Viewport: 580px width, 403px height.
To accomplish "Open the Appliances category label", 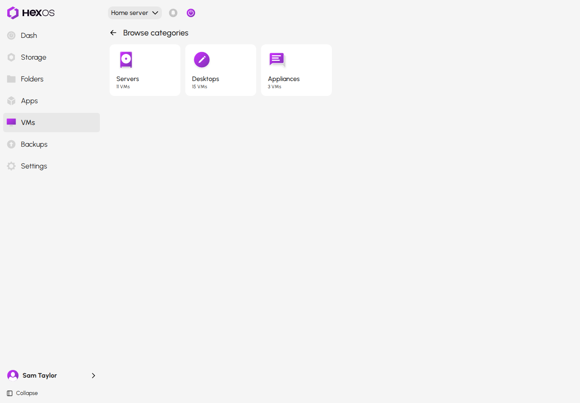I will (284, 79).
